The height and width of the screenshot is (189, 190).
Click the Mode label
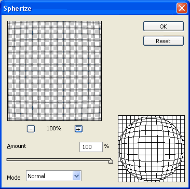click(x=13, y=178)
